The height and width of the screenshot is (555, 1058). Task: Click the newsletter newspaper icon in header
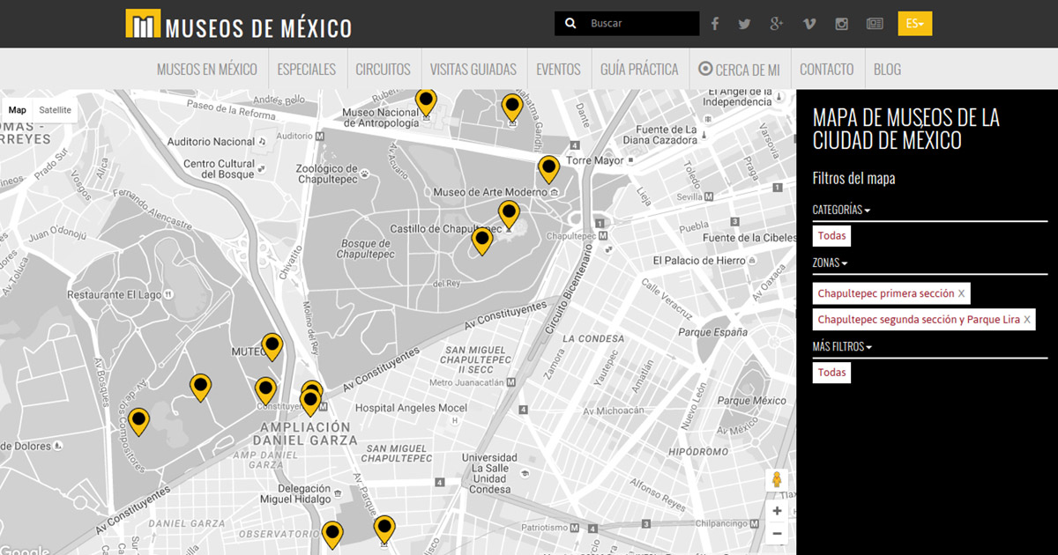coord(875,24)
